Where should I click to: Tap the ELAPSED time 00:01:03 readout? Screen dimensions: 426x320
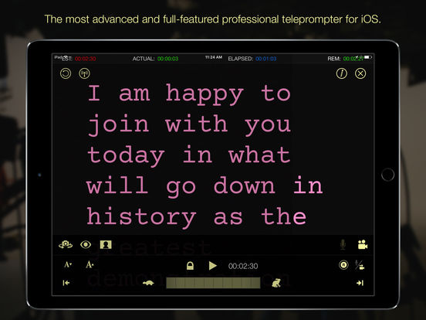pos(265,59)
